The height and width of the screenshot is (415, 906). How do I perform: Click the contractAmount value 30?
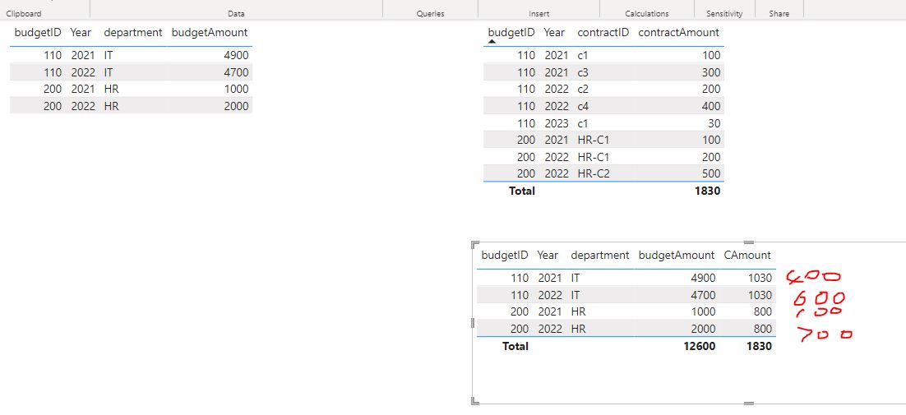(x=714, y=123)
